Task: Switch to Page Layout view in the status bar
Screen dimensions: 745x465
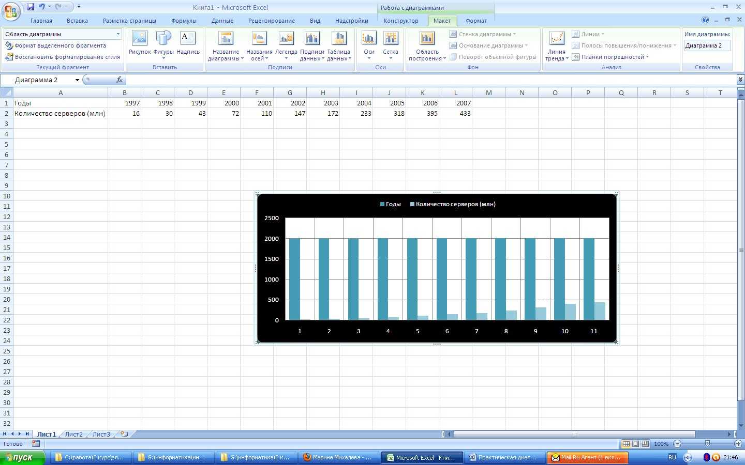Action: (x=635, y=444)
